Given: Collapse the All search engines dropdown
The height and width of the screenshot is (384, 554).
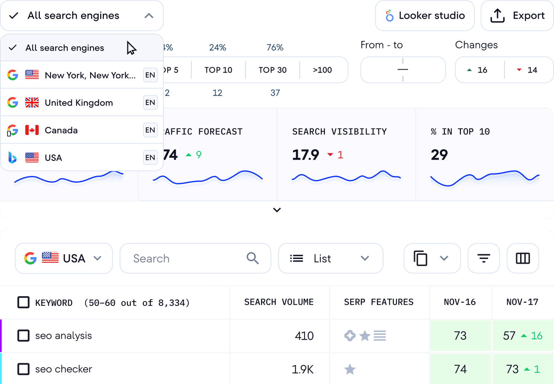Looking at the screenshot, I should pos(149,15).
